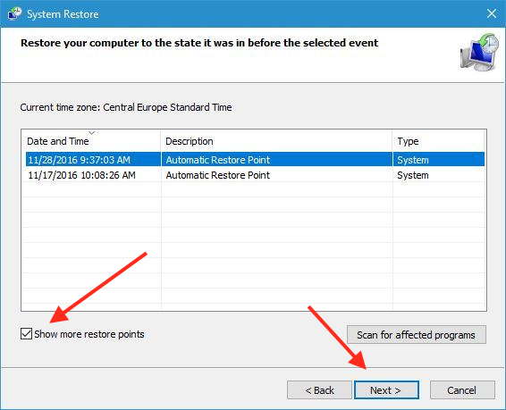
Task: Sort list by the Description column
Action: click(276, 141)
